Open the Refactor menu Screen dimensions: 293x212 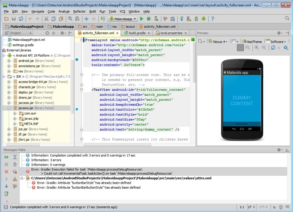[79, 11]
